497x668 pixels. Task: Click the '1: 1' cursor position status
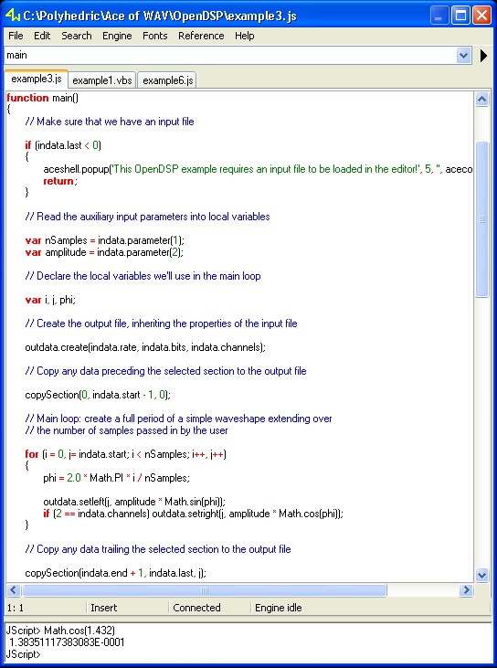tap(16, 608)
